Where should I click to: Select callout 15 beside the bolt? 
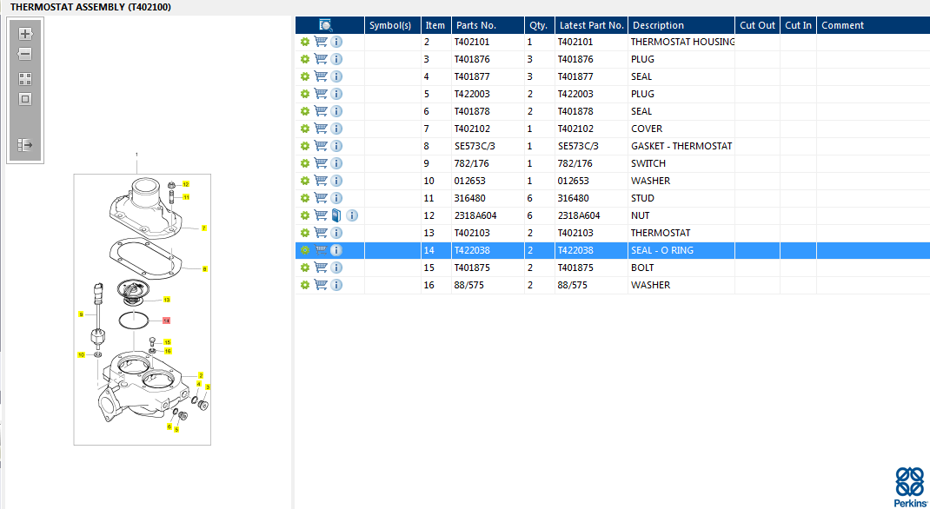[x=167, y=342]
